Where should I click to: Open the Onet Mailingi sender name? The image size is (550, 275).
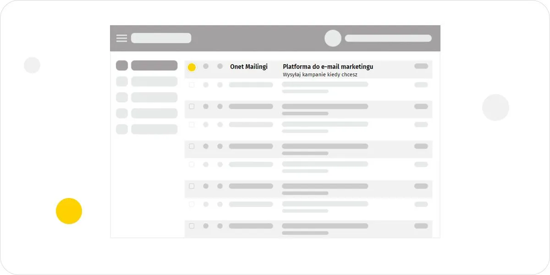248,66
